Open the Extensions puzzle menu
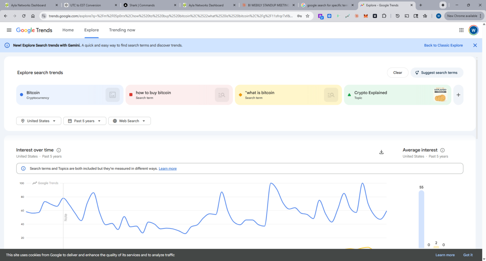Image resolution: width=486 pixels, height=261 pixels. pyautogui.click(x=384, y=16)
